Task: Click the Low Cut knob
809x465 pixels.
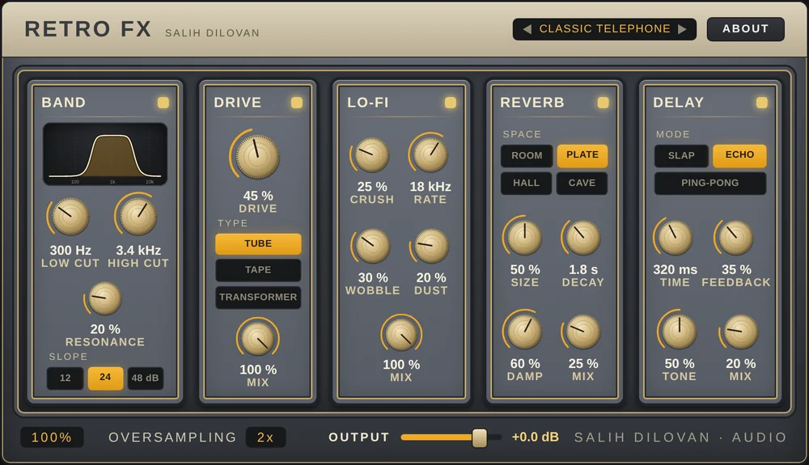Action: (x=70, y=217)
